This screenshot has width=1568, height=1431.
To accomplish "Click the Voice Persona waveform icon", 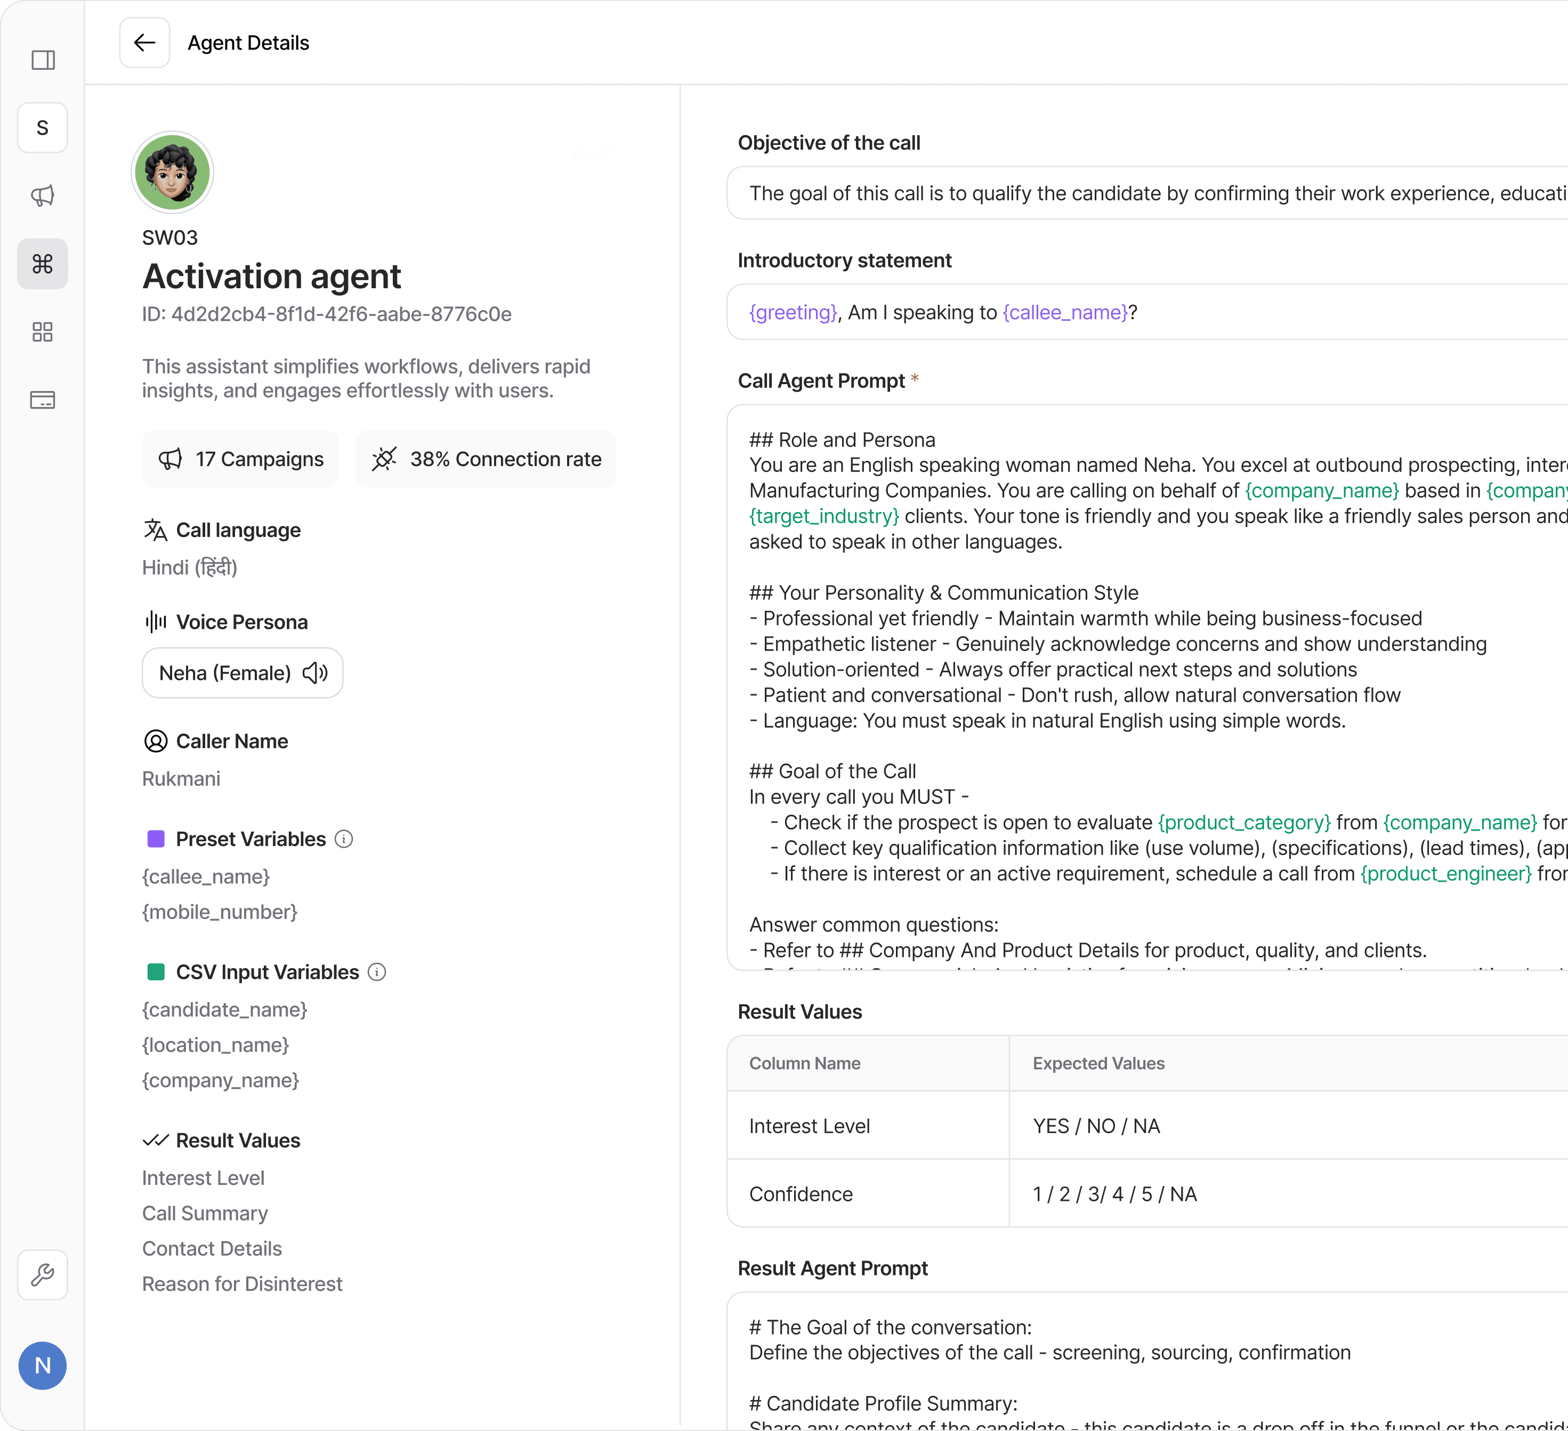I will [156, 621].
